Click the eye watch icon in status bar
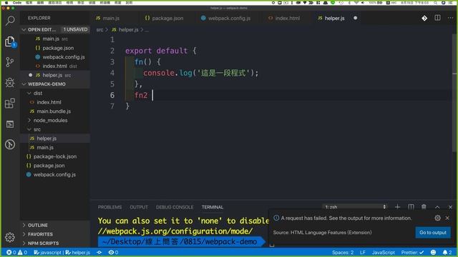Image resolution: width=458 pixels, height=257 pixels. [113, 252]
